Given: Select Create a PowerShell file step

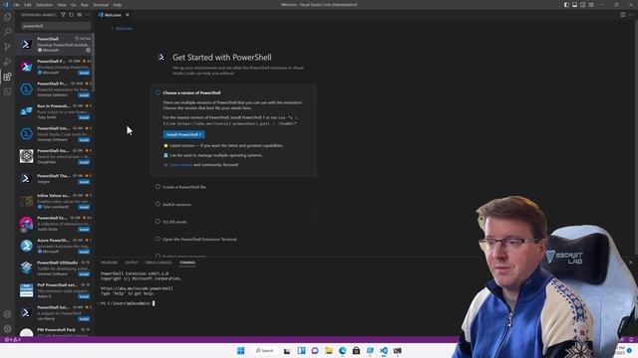Looking at the screenshot, I should (183, 187).
